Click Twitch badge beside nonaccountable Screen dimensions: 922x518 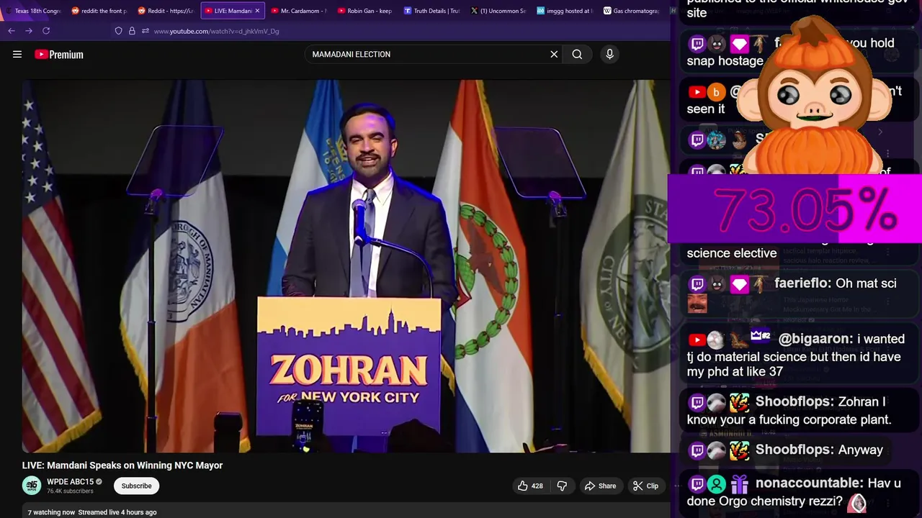(x=697, y=484)
